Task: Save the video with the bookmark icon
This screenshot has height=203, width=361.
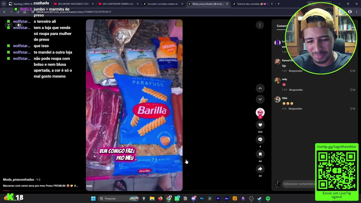Action: pos(260,154)
